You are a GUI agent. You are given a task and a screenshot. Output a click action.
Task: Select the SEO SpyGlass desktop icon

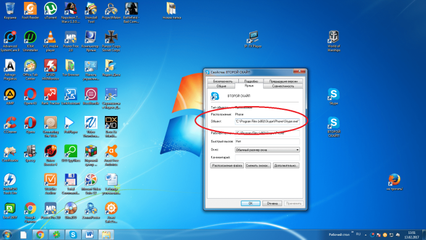pos(70,154)
